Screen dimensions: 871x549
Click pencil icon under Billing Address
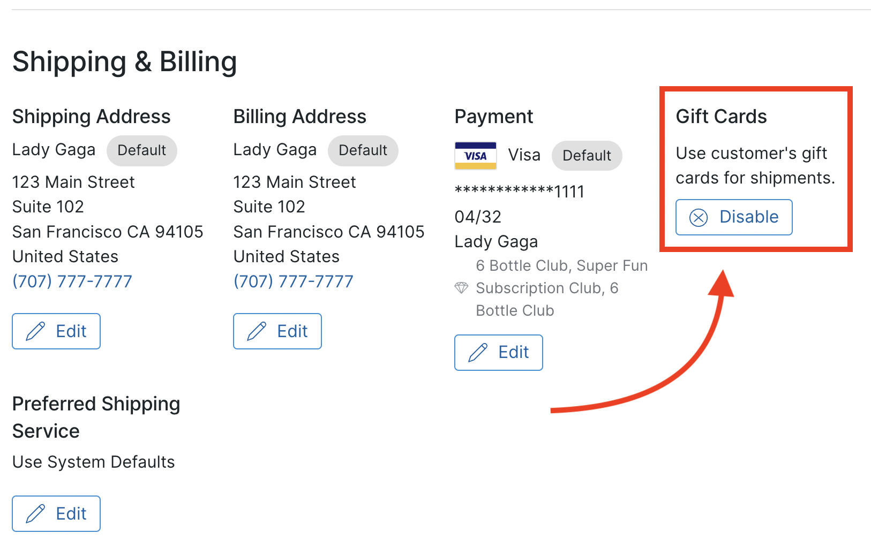pos(257,331)
